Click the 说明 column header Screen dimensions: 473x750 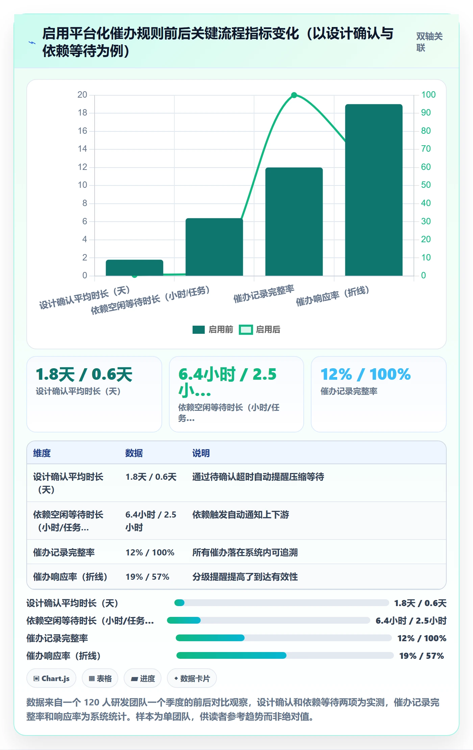pyautogui.click(x=201, y=453)
